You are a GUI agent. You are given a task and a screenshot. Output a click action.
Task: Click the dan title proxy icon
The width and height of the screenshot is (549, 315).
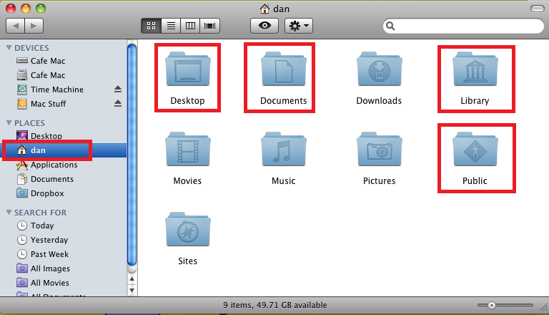[264, 9]
